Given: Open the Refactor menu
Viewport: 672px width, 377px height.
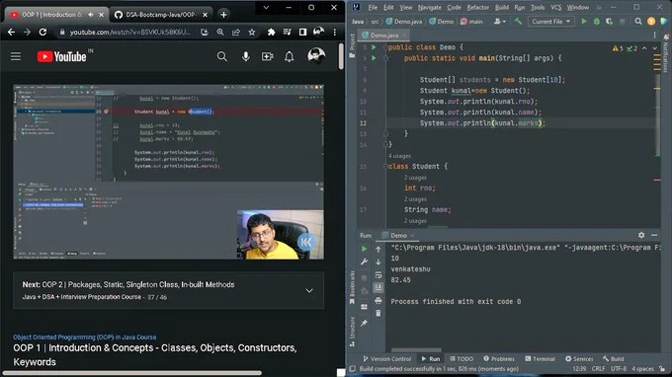Looking at the screenshot, I should 478,7.
